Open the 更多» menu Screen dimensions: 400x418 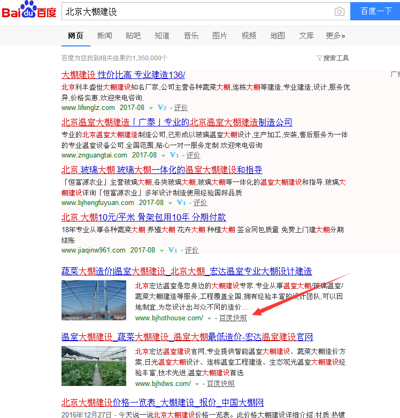point(335,36)
